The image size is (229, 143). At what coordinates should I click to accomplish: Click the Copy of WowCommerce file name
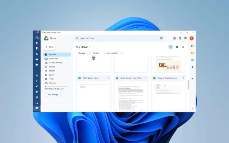tap(168, 78)
